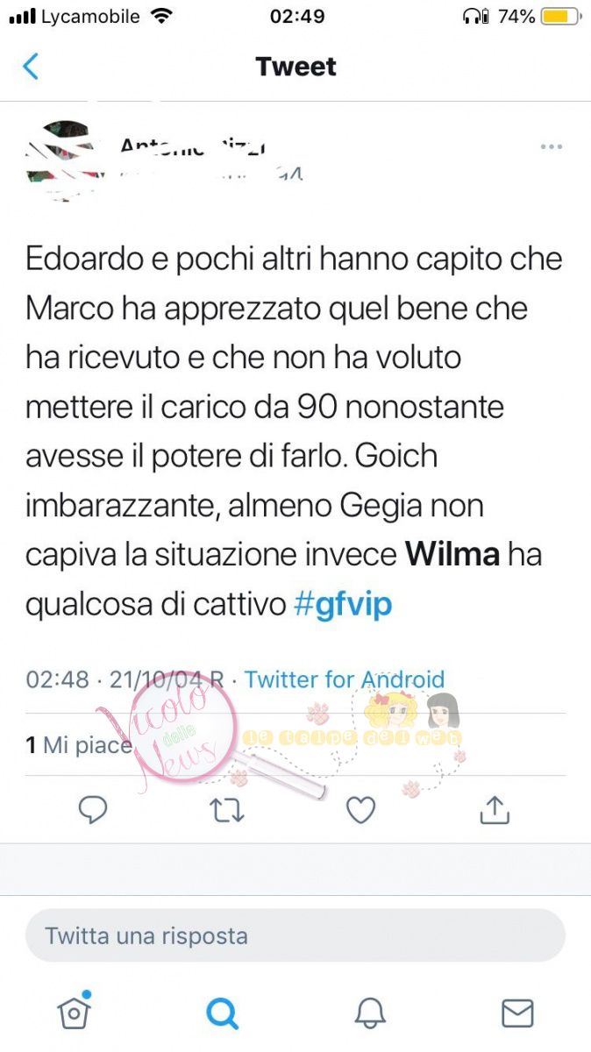Tap the 02:48 tweet timestamp
Image resolution: width=591 pixels, height=1052 pixels.
click(57, 679)
